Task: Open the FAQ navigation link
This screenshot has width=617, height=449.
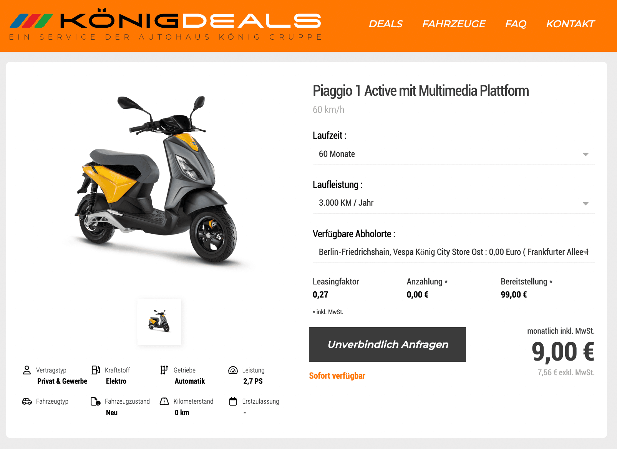Action: [516, 24]
